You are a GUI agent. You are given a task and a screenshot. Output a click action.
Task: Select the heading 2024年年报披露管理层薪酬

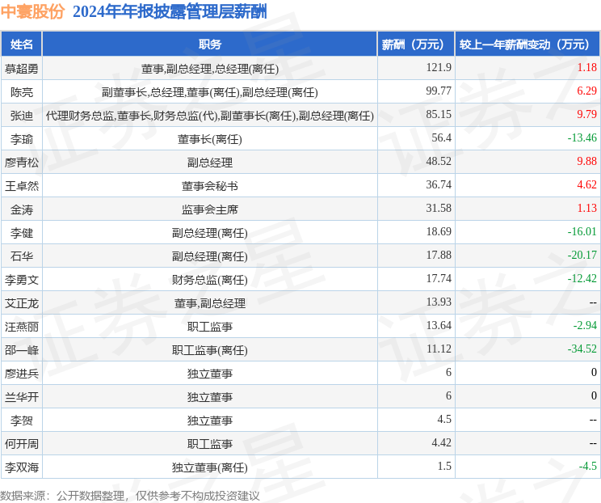click(170, 11)
